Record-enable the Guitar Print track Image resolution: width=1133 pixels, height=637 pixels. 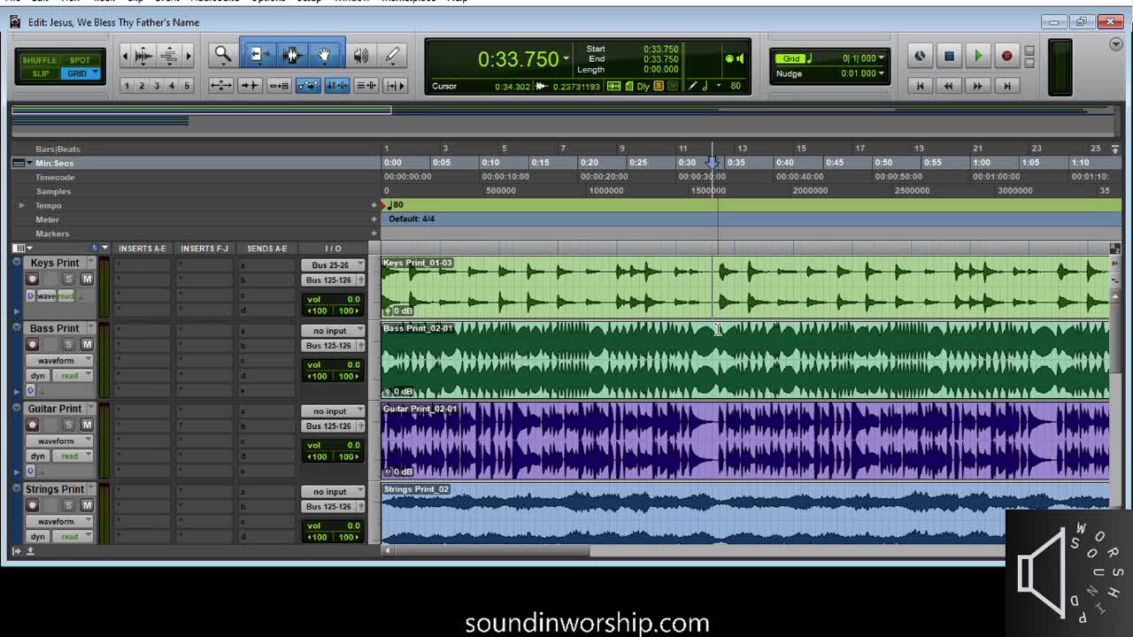tap(33, 425)
